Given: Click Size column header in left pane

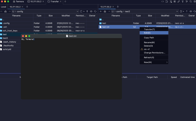Looking at the screenshot, I should pyautogui.click(x=51, y=16).
